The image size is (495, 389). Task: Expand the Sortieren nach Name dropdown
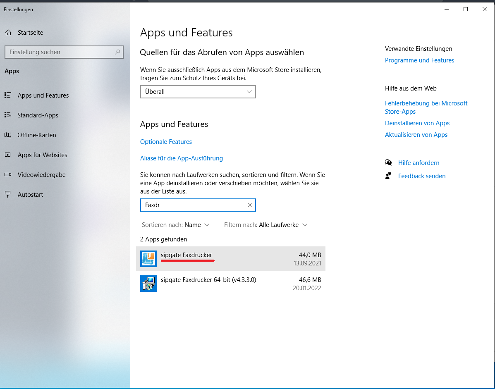[197, 225]
